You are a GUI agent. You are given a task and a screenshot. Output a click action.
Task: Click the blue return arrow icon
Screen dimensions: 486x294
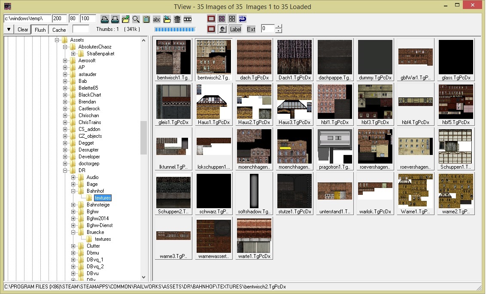click(x=243, y=18)
